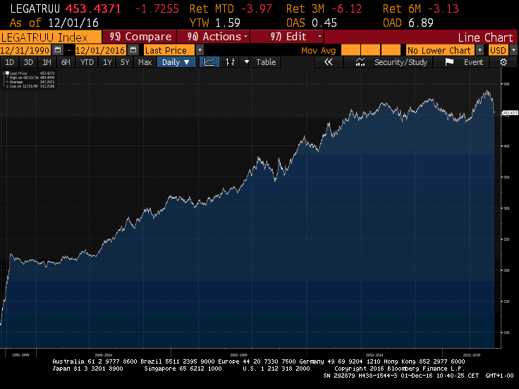
Task: Open the Daily periodicity dropdown
Action: 176,62
